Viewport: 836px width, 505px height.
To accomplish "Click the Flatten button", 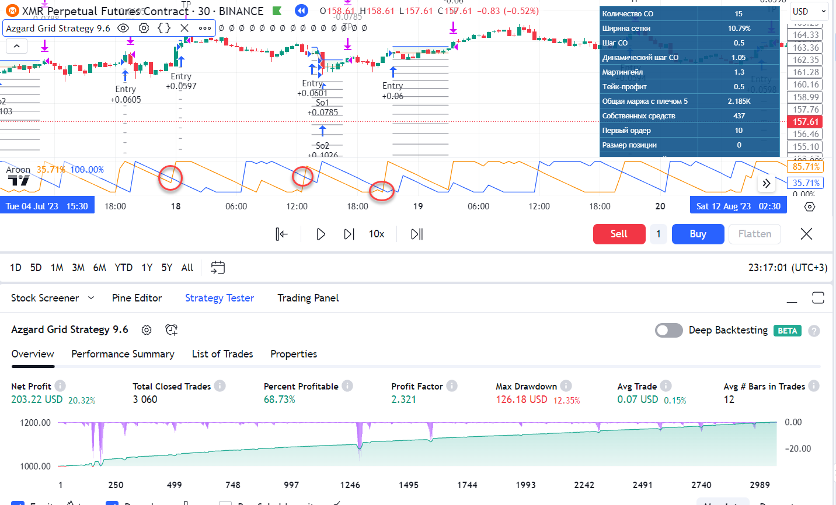I will pos(755,234).
